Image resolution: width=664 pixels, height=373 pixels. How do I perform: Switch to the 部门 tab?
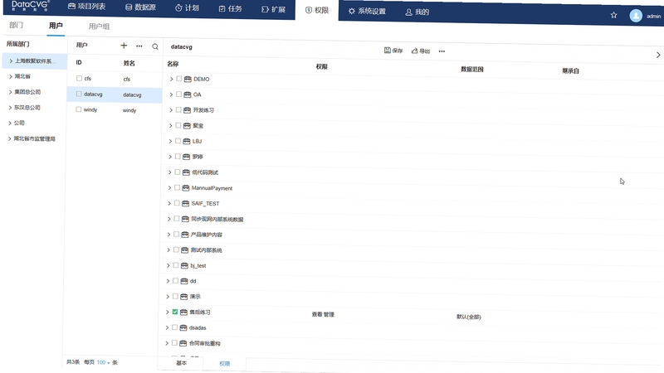(x=16, y=25)
